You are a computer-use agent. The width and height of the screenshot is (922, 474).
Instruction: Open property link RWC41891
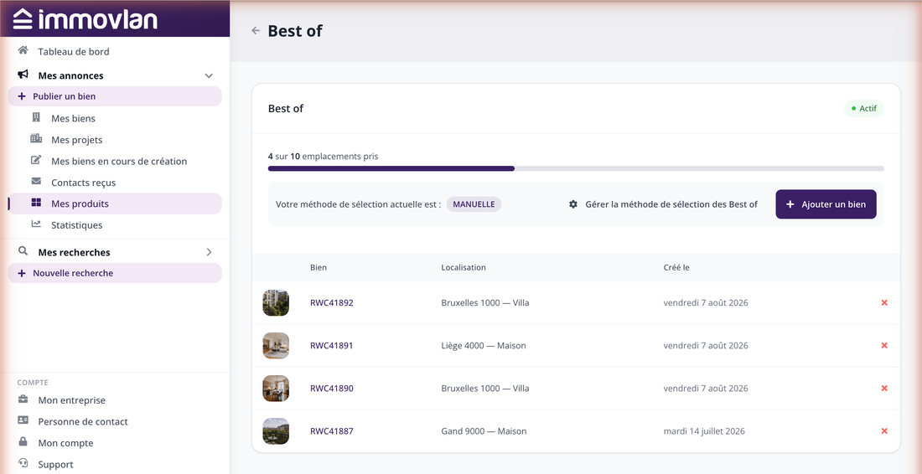332,345
